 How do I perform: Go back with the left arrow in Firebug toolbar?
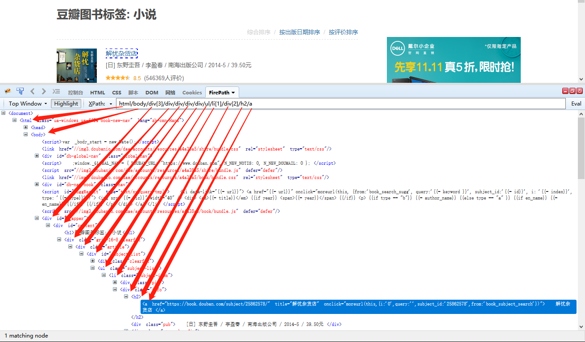click(x=32, y=91)
